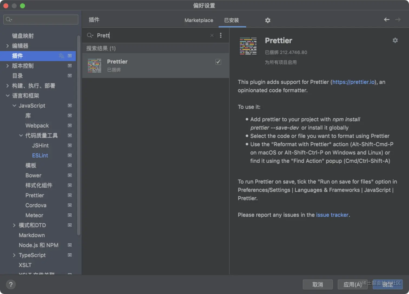Image resolution: width=409 pixels, height=294 pixels.
Task: Select 目录 in the settings tree
Action: pyautogui.click(x=17, y=76)
